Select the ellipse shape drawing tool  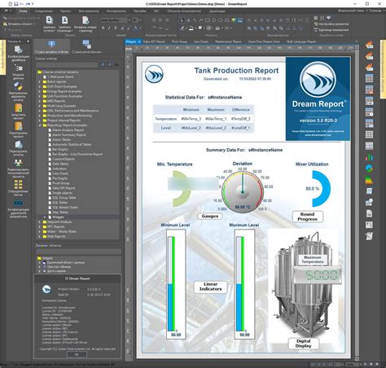tap(214, 20)
